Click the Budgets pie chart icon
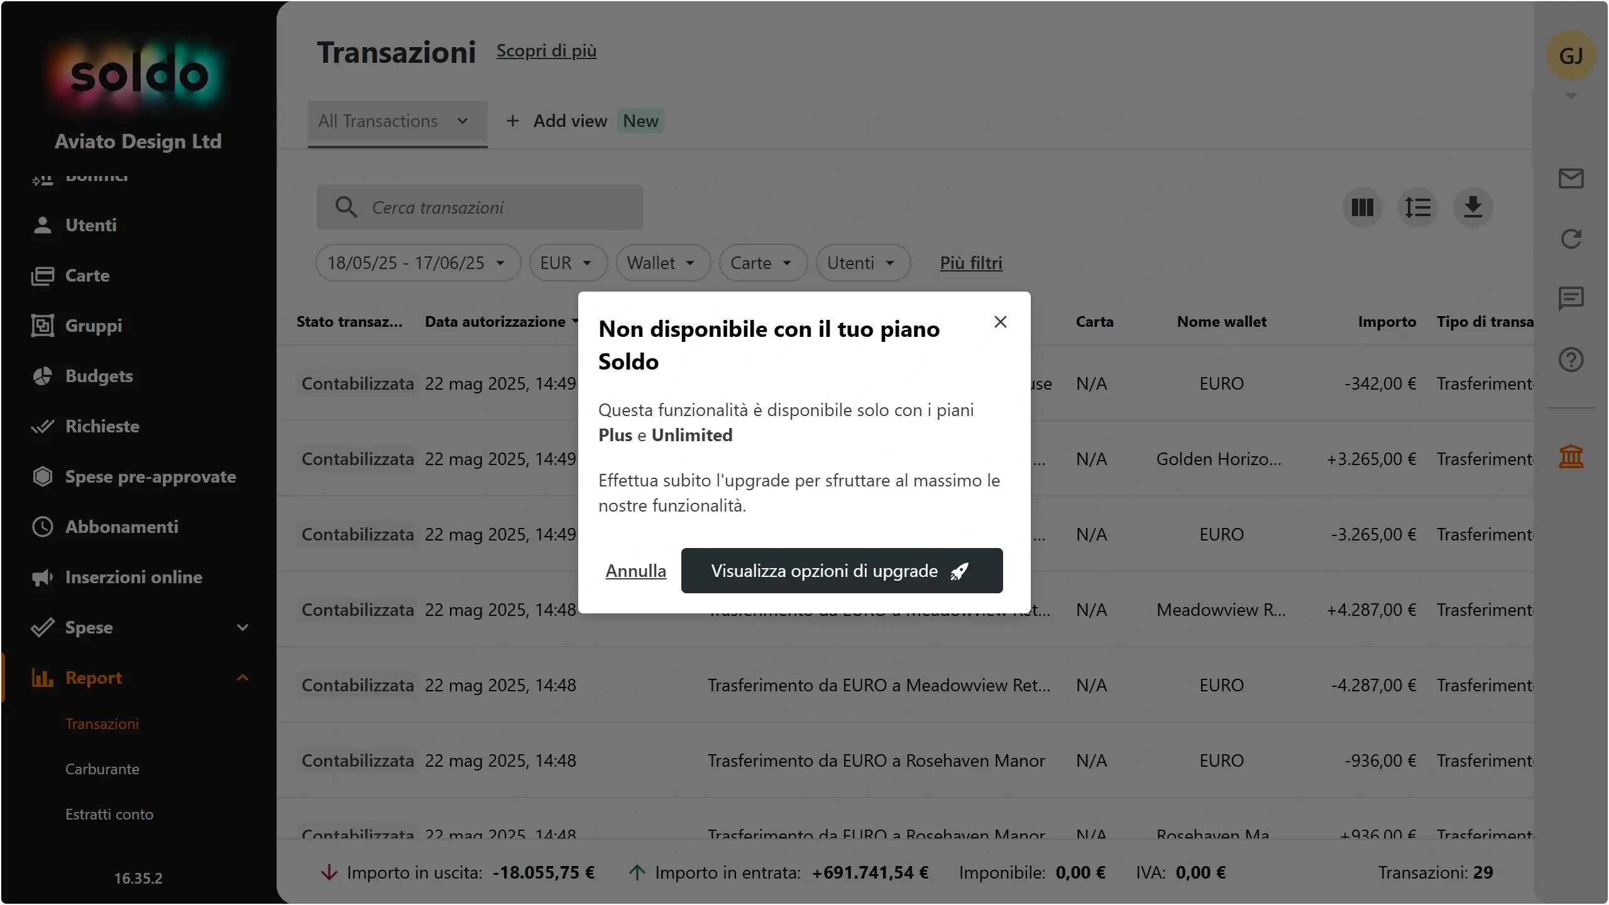 (x=42, y=376)
